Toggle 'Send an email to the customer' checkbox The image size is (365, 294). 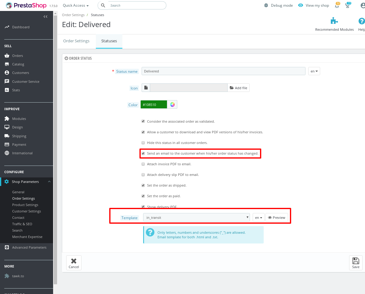point(143,153)
